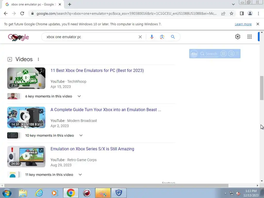Play the TechWhoop video thumbnail
264x198 pixels.
26,78
